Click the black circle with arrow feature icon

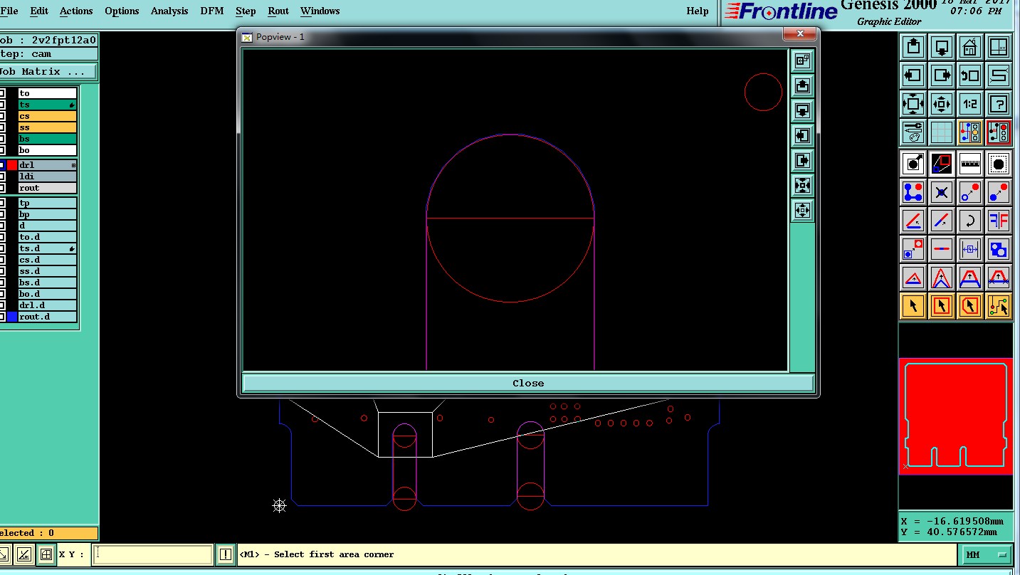913,164
